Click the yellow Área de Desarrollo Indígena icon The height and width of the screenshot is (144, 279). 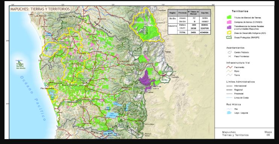tap(229, 33)
